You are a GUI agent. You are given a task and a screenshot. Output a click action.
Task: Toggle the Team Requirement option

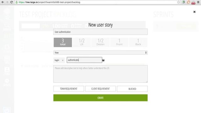[69, 89]
